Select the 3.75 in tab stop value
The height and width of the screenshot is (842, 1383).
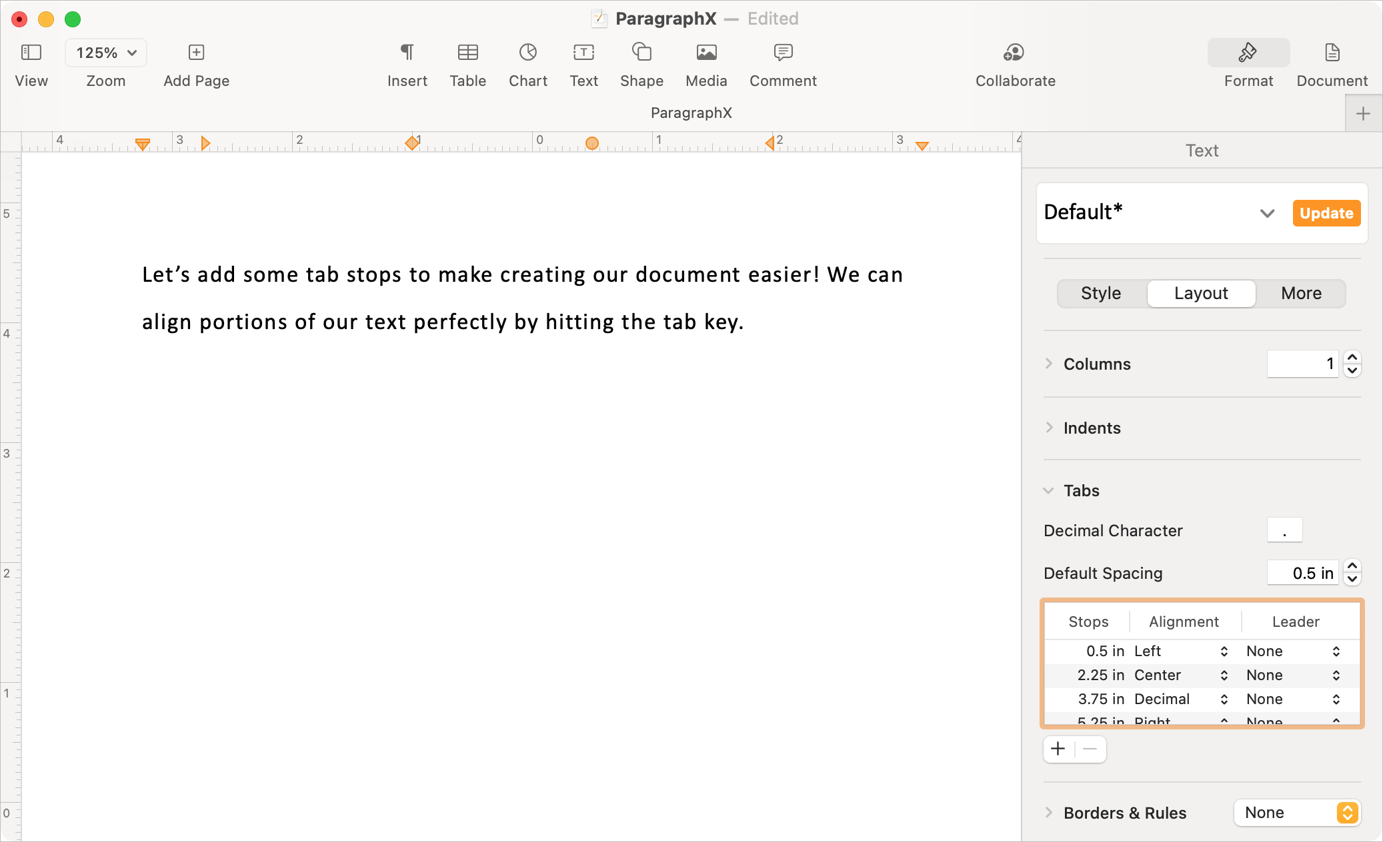pyautogui.click(x=1101, y=699)
